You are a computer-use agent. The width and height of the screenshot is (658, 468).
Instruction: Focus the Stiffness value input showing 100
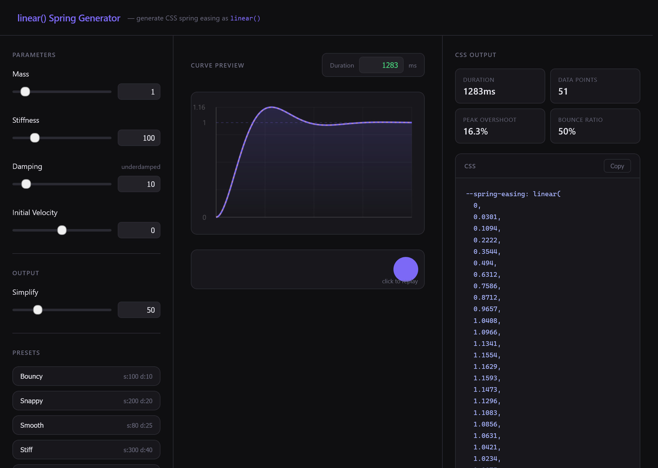pyautogui.click(x=139, y=138)
